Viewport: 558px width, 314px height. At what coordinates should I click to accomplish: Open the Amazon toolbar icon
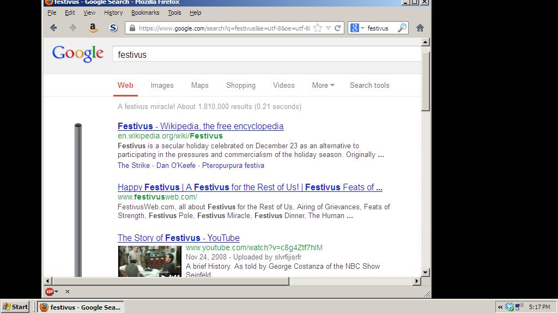tap(93, 28)
